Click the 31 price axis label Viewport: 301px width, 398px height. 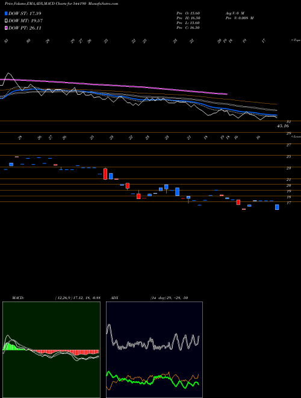(x=288, y=122)
